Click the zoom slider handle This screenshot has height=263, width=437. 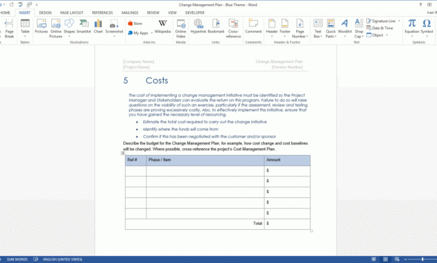pyautogui.click(x=422, y=259)
